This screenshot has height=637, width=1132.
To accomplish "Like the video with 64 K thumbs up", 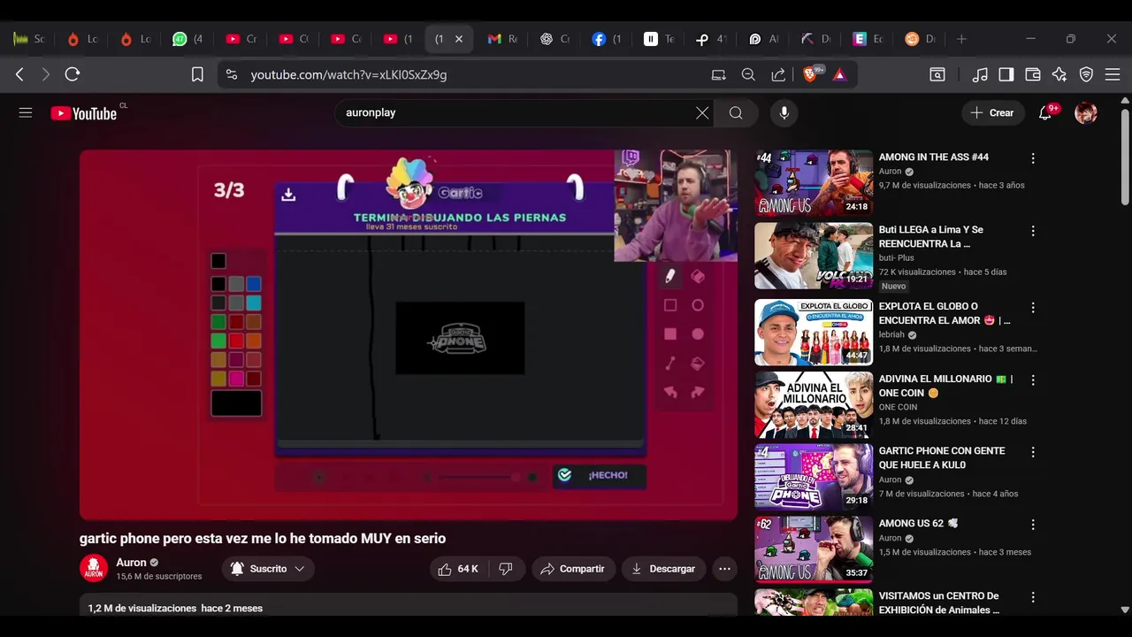I will click(457, 569).
